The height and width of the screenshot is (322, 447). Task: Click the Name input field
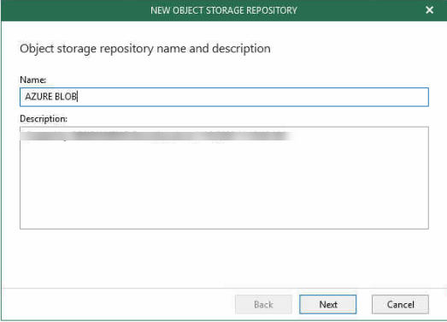tap(224, 97)
